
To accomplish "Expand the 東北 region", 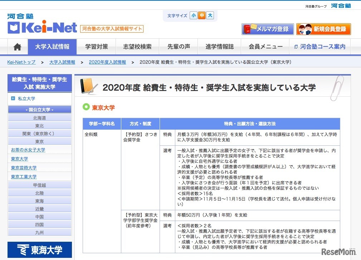I will (x=40, y=126).
